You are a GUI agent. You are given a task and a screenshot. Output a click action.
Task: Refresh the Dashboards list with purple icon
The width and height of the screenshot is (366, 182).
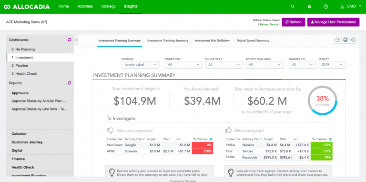[69, 40]
